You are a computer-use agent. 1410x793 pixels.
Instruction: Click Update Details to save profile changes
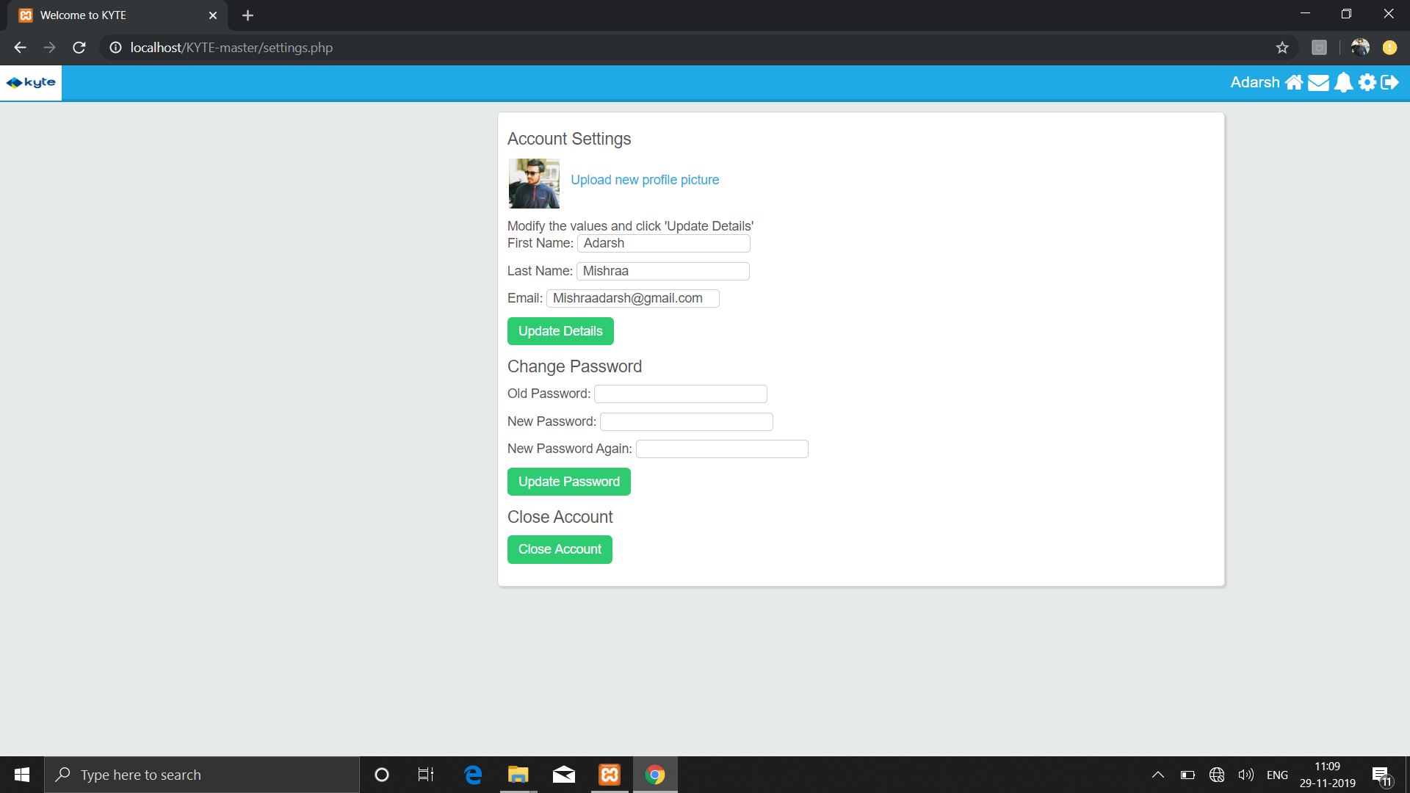pyautogui.click(x=560, y=330)
